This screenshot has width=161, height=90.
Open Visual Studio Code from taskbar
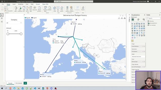(x=35, y=88)
